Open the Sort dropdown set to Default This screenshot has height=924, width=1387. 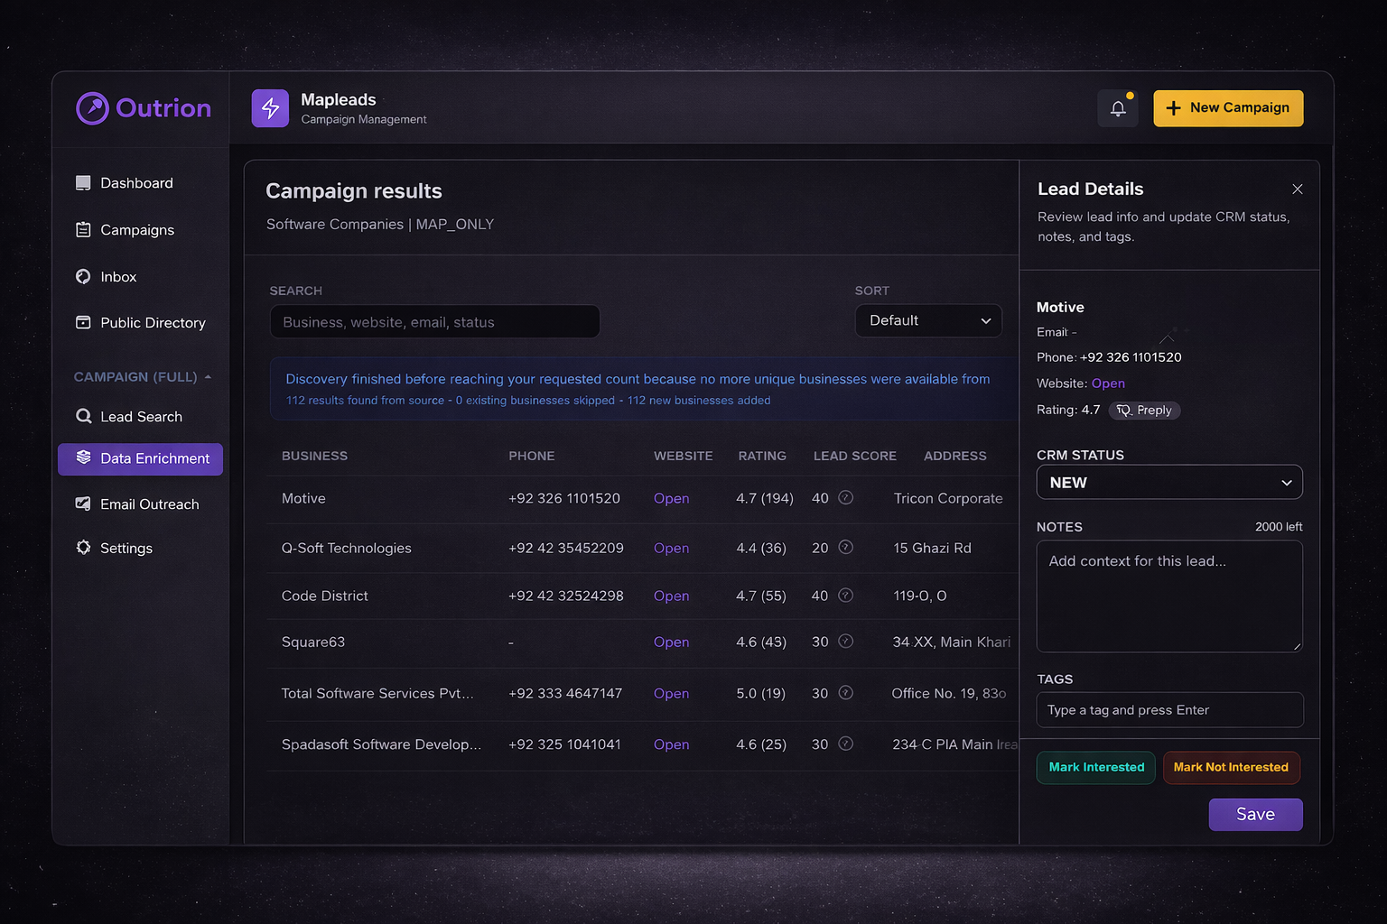928,321
